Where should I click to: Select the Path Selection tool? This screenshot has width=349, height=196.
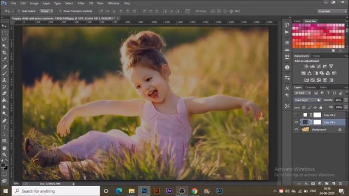[4, 134]
